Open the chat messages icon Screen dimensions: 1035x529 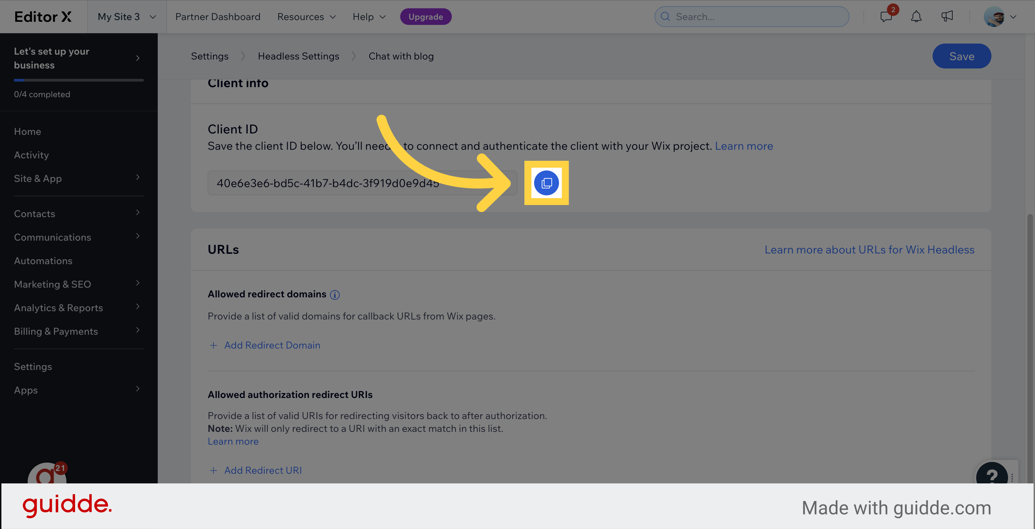886,17
